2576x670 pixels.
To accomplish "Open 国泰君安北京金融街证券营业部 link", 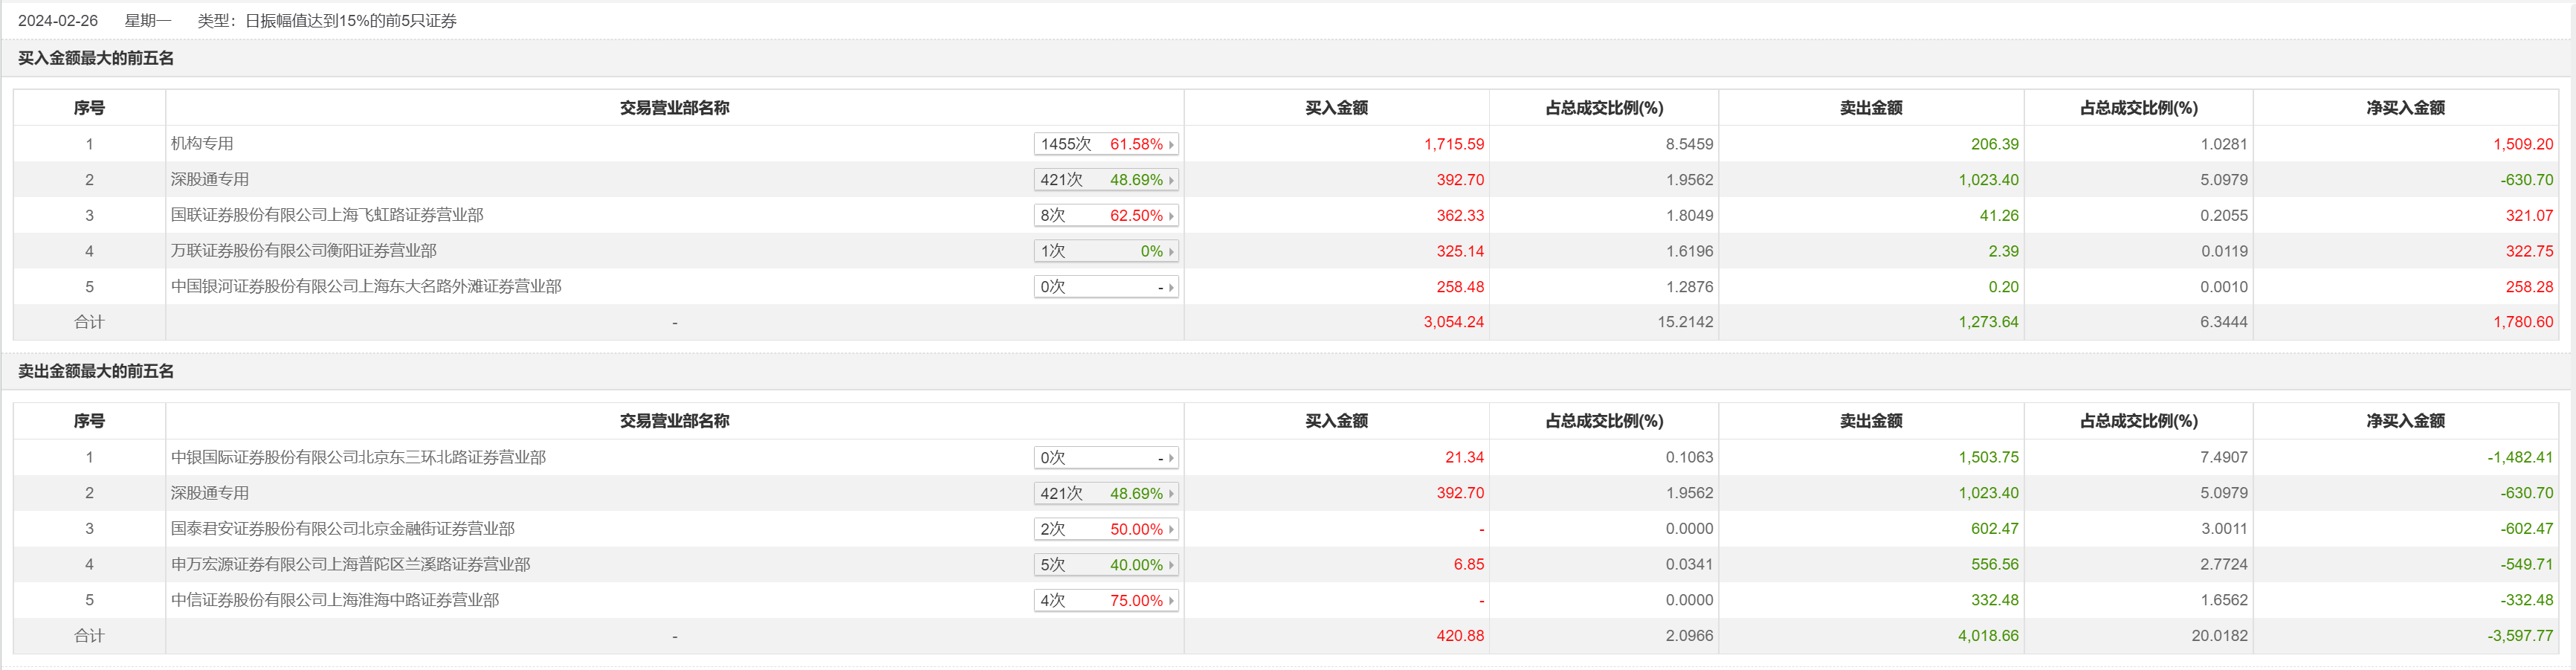I will [343, 529].
